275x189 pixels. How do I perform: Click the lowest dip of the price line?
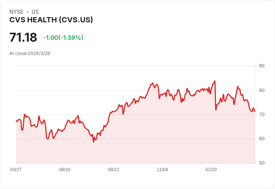point(93,142)
